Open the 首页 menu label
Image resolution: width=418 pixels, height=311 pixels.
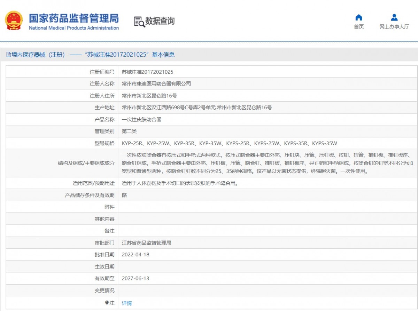(x=358, y=27)
